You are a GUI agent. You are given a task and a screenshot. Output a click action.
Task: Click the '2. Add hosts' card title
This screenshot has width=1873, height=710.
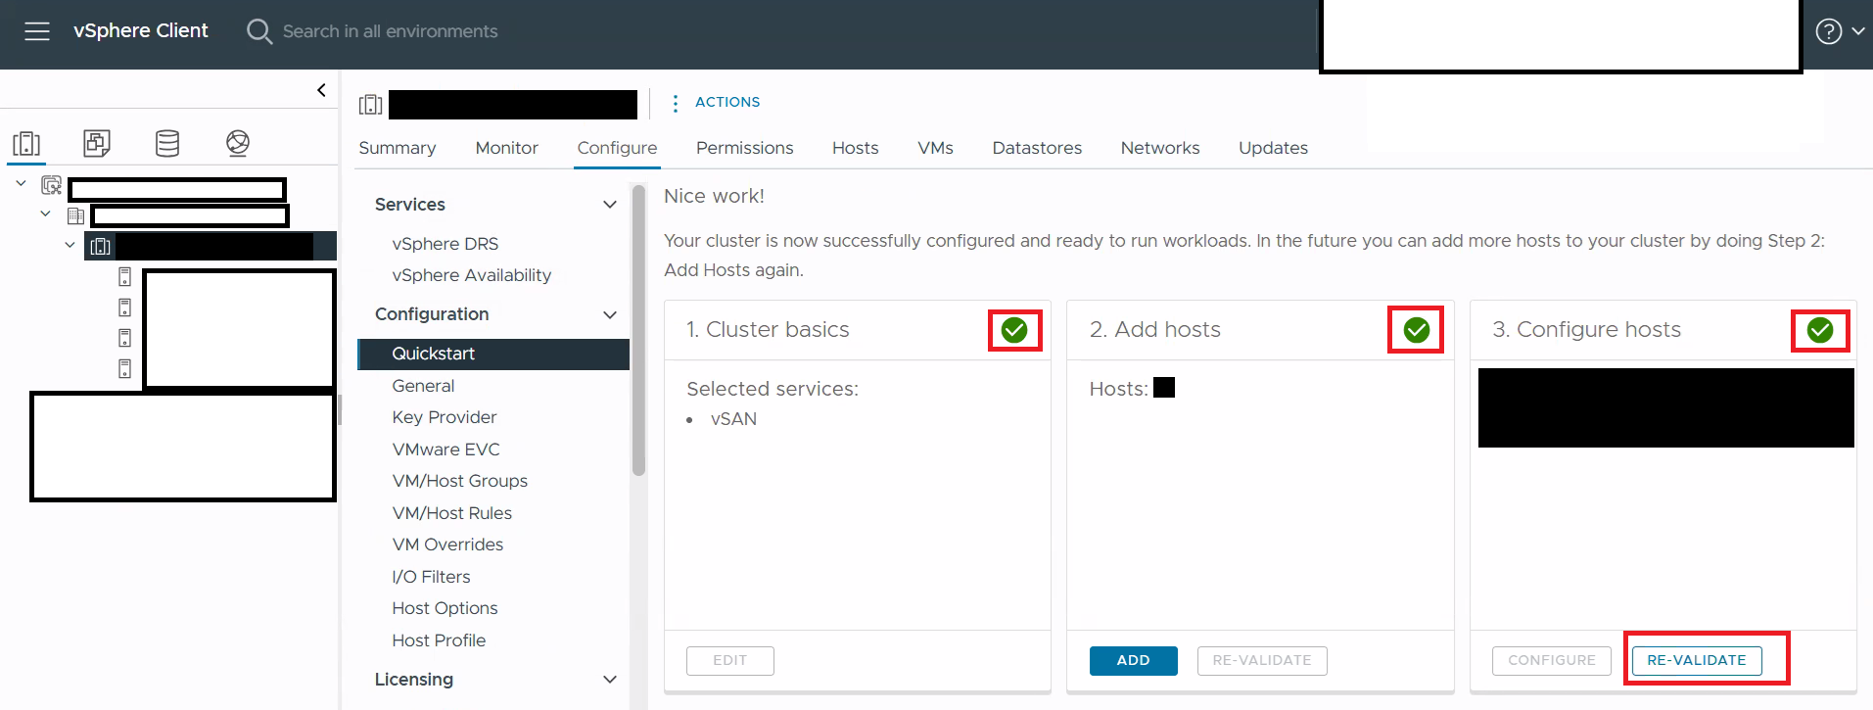point(1155,330)
